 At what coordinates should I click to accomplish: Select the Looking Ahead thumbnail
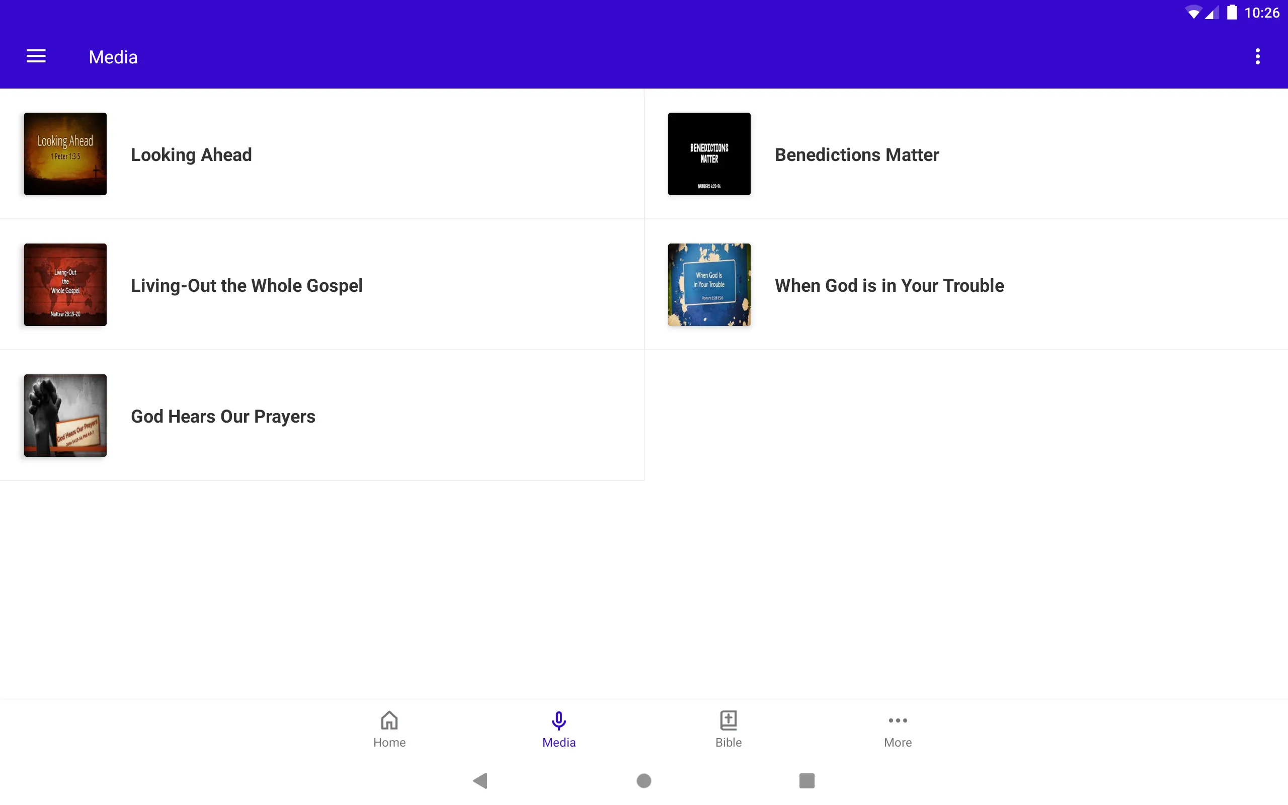pyautogui.click(x=65, y=154)
